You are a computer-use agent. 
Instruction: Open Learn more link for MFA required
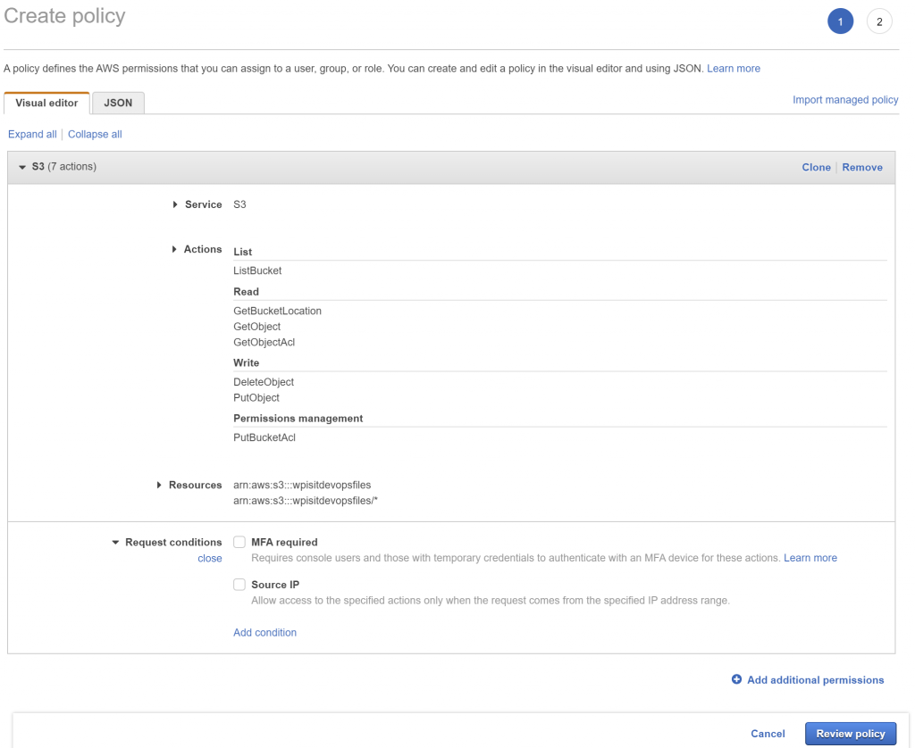(x=810, y=558)
